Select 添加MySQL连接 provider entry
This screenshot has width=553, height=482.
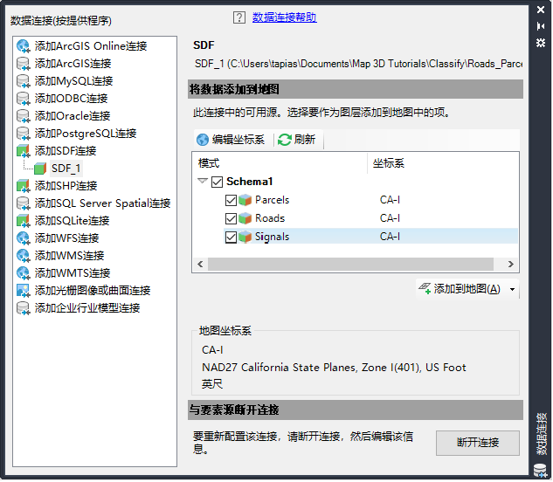click(73, 81)
